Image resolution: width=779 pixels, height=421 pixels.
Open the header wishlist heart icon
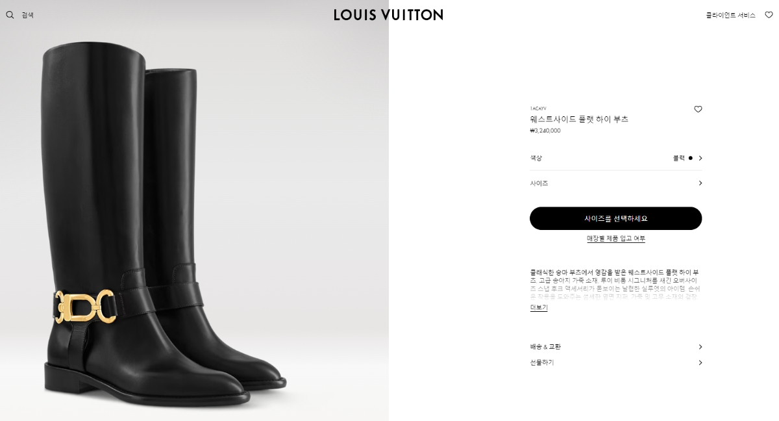pyautogui.click(x=769, y=15)
